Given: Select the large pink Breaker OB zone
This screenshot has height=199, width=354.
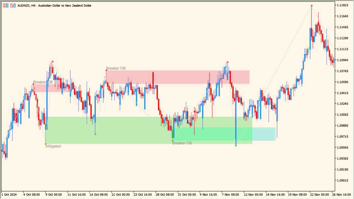Looking at the screenshot, I should pos(178,77).
